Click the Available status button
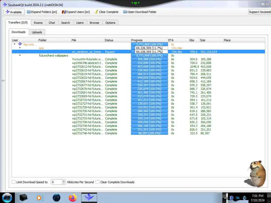The width and height of the screenshot is (271, 203). click(14, 12)
